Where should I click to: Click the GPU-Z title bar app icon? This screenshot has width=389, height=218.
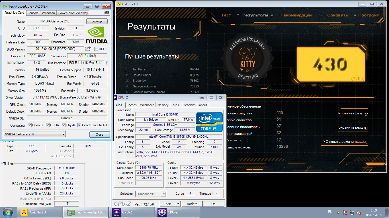(x=5, y=6)
